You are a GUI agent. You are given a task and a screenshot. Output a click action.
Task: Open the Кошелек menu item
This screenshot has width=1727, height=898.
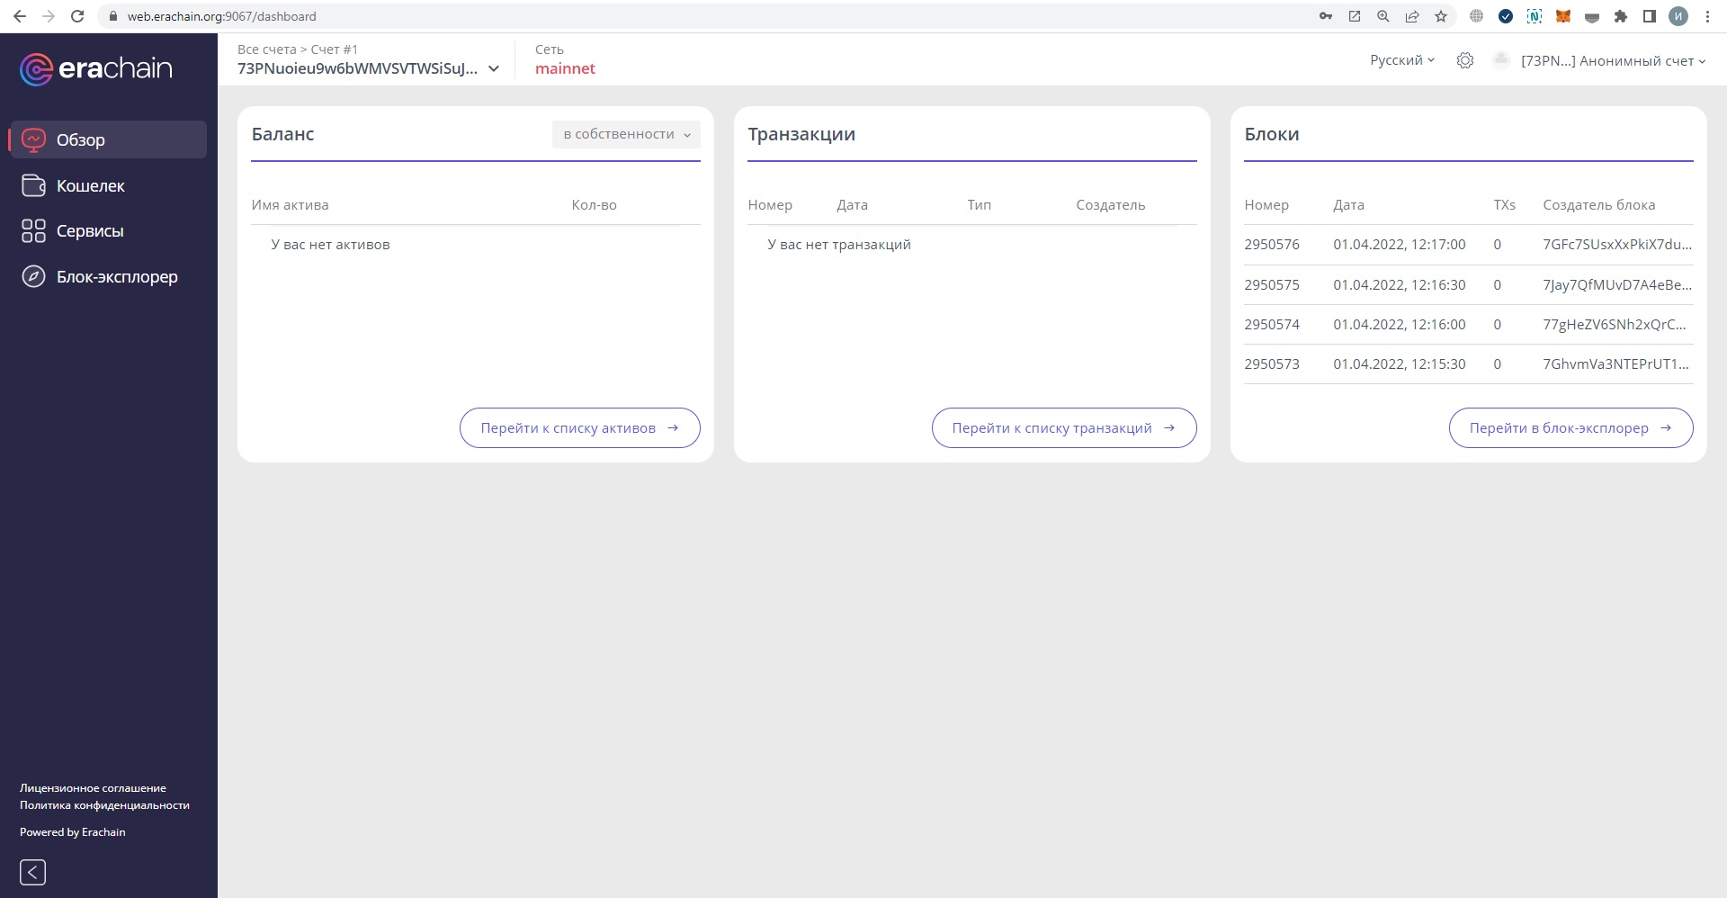(90, 186)
